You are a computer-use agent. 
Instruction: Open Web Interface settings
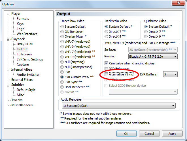point(27,34)
